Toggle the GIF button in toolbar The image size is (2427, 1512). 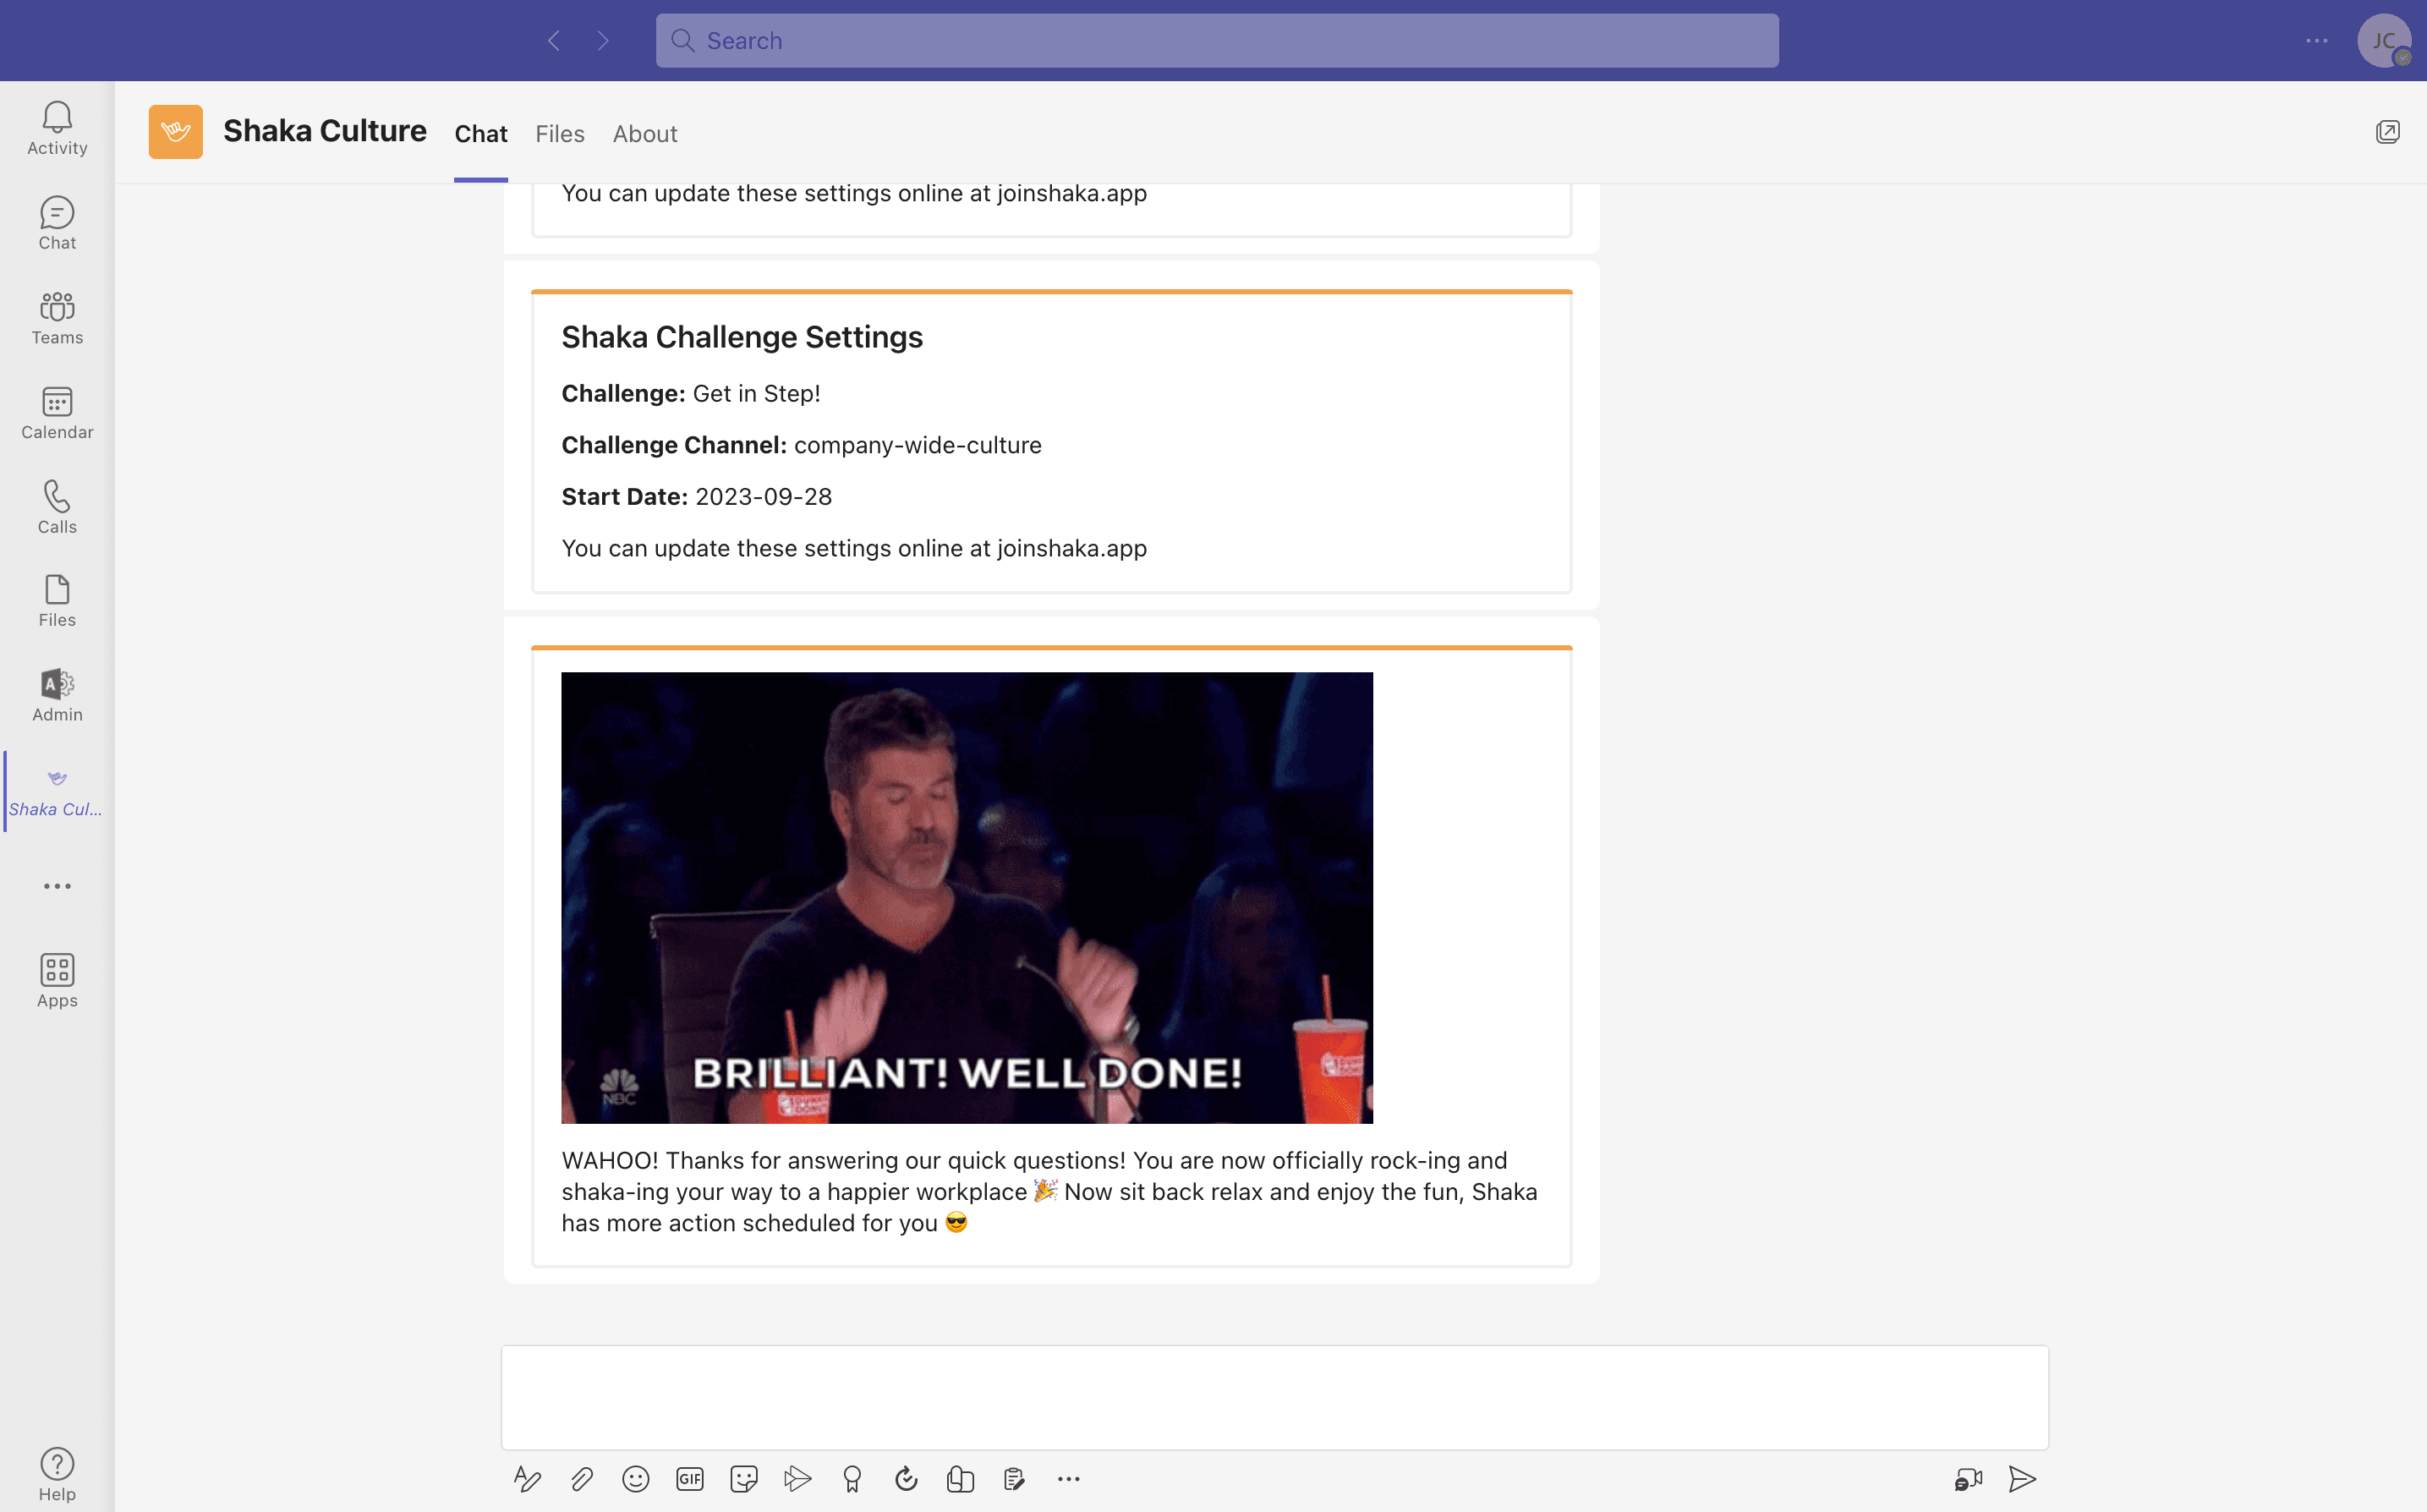pos(689,1479)
